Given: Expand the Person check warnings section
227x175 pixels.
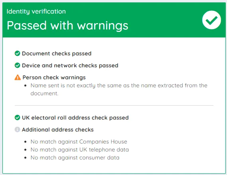Looking at the screenshot, I should click(x=54, y=77).
